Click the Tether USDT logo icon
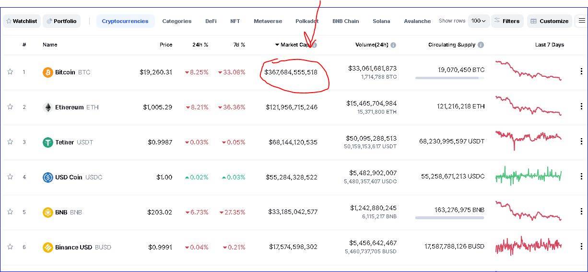Viewport: 588px width, 272px height. 48,142
